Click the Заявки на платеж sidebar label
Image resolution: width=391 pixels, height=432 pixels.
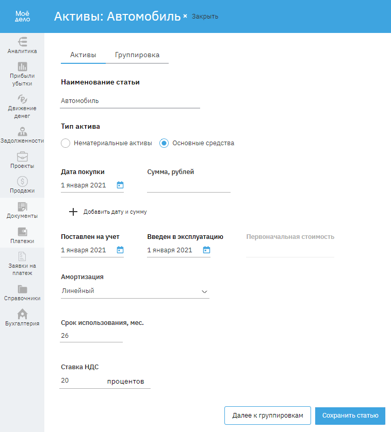pyautogui.click(x=22, y=269)
